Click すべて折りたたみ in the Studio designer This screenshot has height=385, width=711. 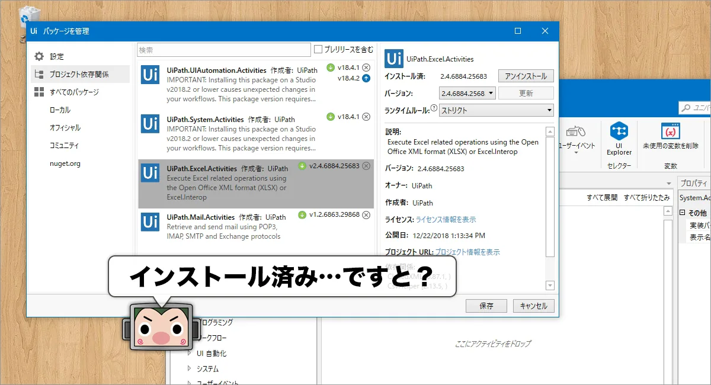(647, 197)
